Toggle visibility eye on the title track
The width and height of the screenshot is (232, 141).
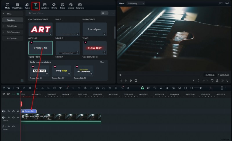point(18,111)
